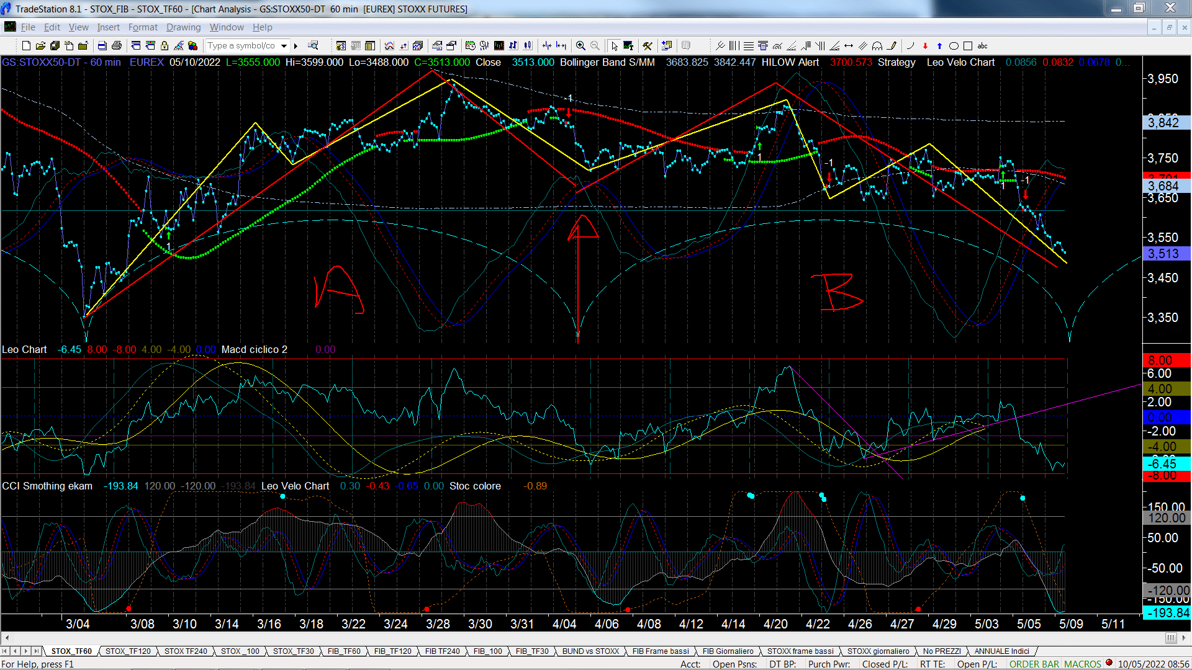
Task: Click the hammer and wrench tools icon
Action: click(x=648, y=45)
